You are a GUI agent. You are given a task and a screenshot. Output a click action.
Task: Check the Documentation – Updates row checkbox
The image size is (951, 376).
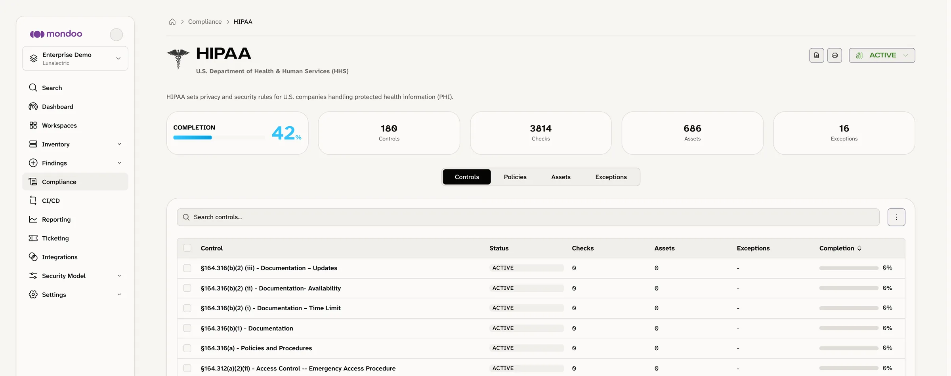[x=187, y=268]
